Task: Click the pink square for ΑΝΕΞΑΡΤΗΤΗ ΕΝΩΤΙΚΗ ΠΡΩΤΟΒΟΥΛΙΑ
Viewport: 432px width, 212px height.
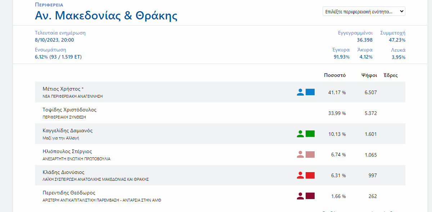Action: pos(310,155)
